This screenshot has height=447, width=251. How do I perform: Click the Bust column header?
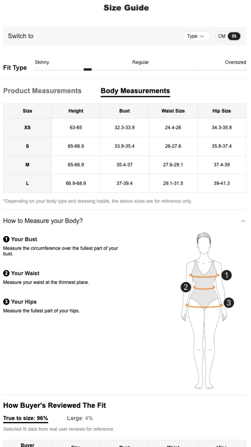(x=125, y=111)
